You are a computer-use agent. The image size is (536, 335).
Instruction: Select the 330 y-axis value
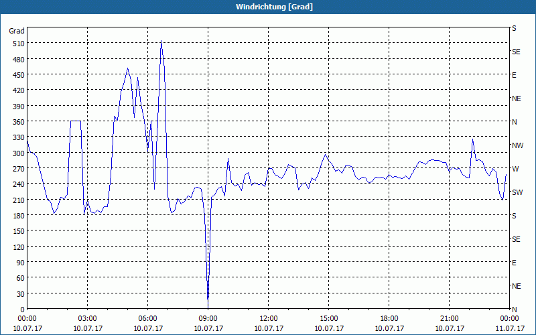point(19,138)
